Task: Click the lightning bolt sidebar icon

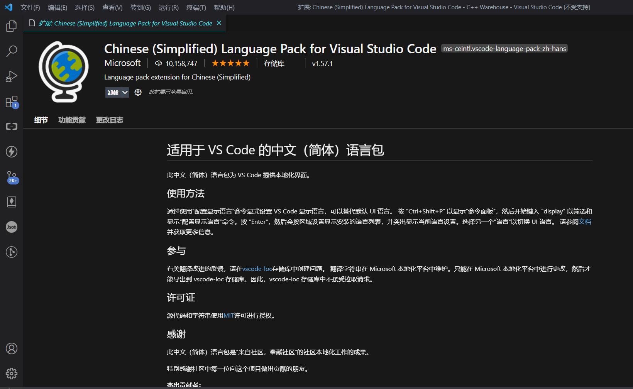Action: [12, 152]
